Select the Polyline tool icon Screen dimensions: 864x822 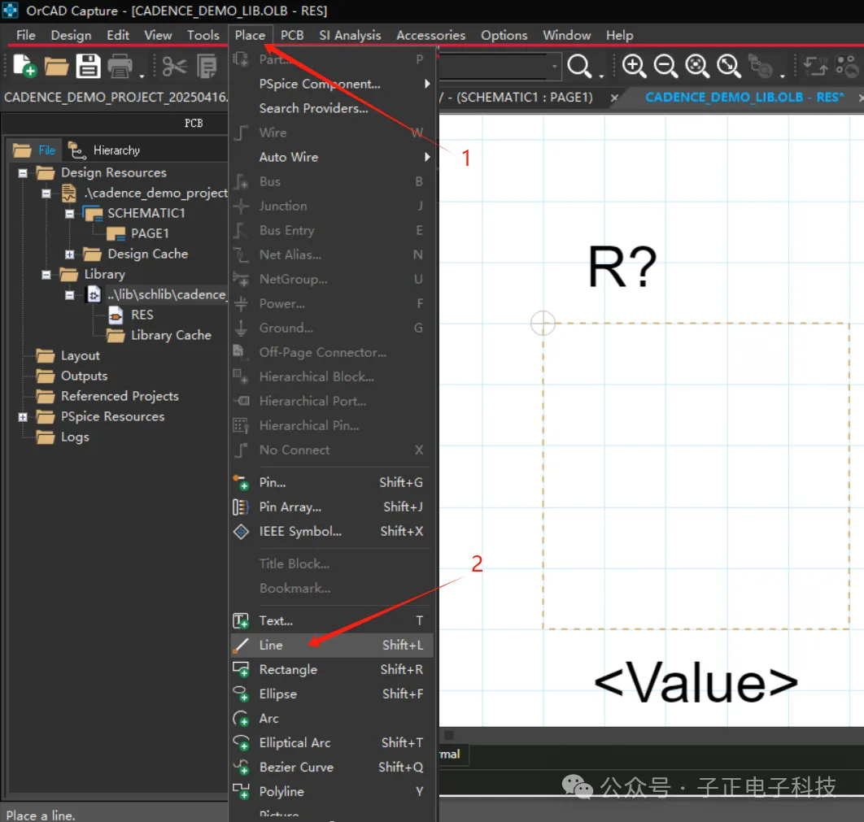tap(241, 791)
